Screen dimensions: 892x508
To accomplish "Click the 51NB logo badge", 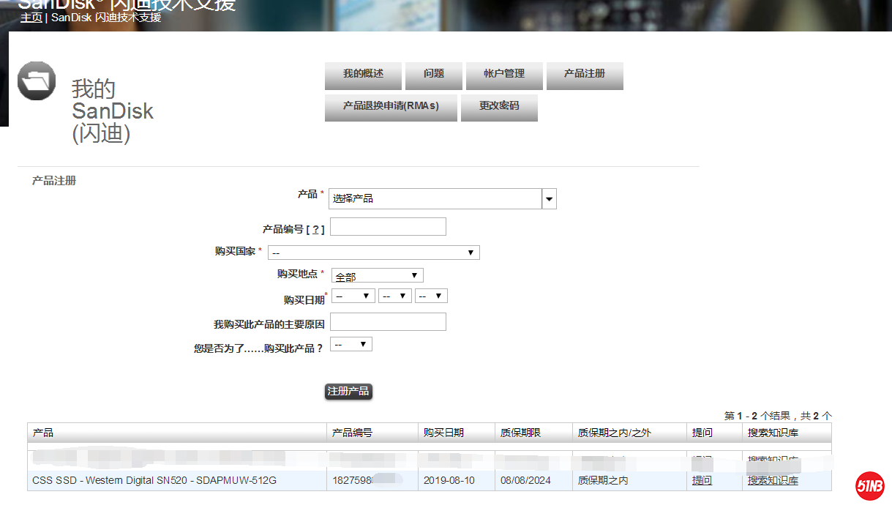I will tap(870, 485).
